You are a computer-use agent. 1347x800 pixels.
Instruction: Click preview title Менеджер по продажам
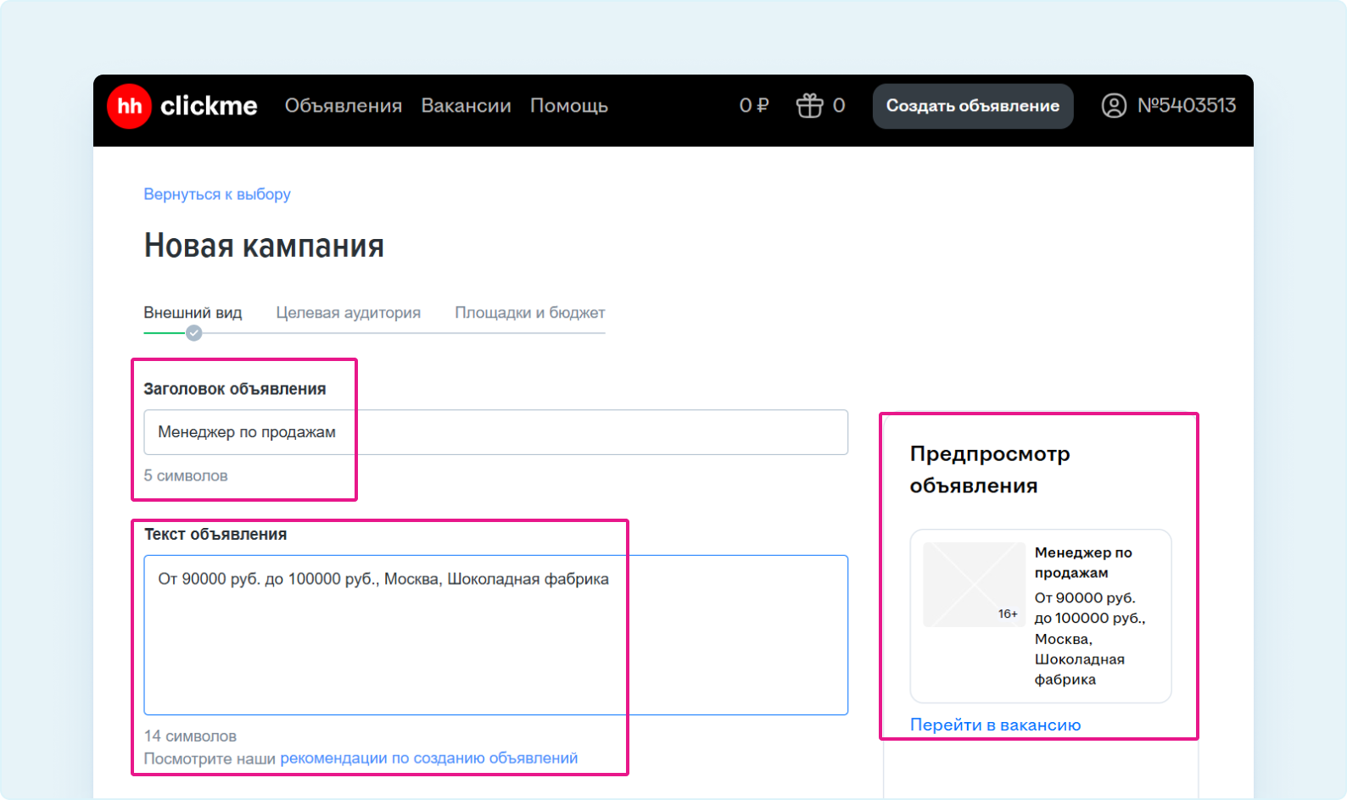pyautogui.click(x=1083, y=563)
